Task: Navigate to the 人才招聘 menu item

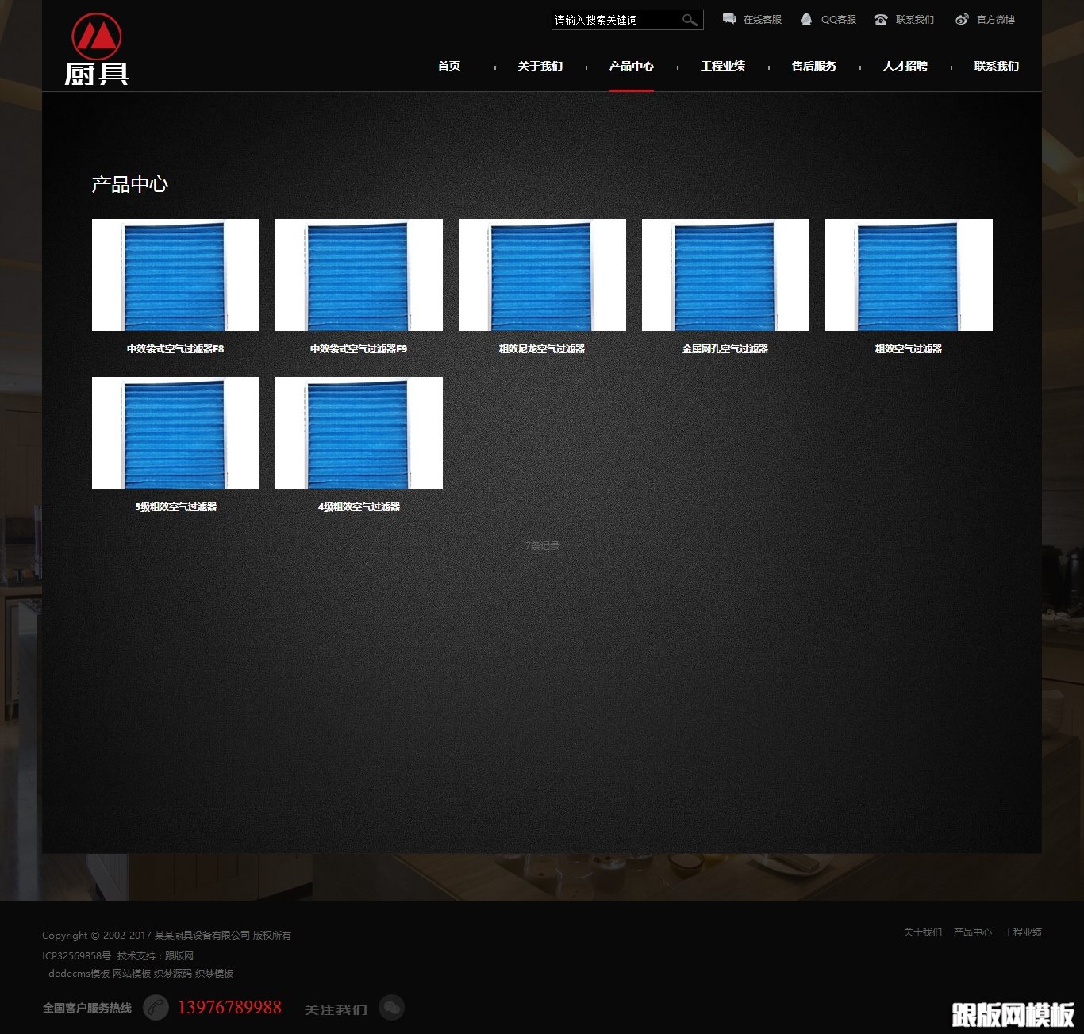Action: pyautogui.click(x=905, y=66)
